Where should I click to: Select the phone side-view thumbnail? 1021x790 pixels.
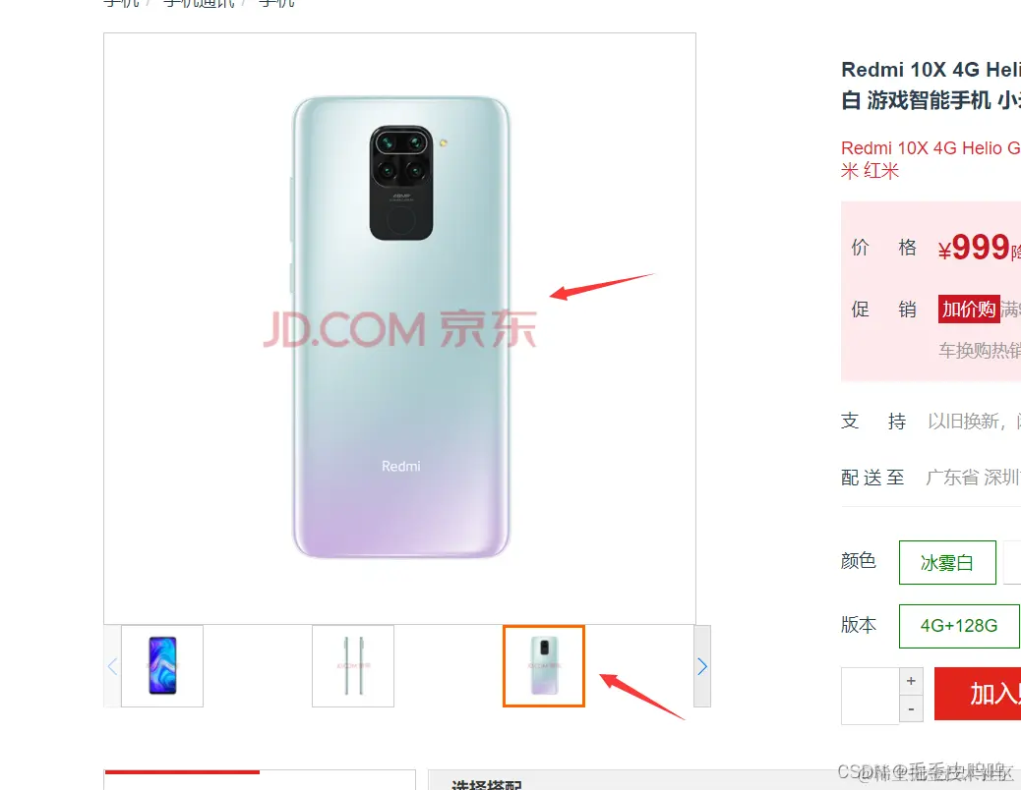tap(353, 666)
